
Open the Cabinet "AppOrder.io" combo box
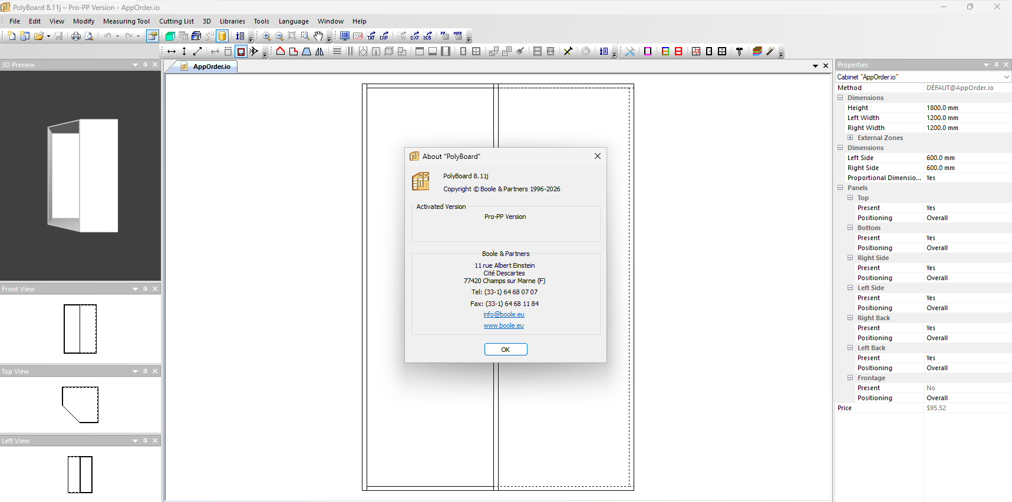coord(923,77)
